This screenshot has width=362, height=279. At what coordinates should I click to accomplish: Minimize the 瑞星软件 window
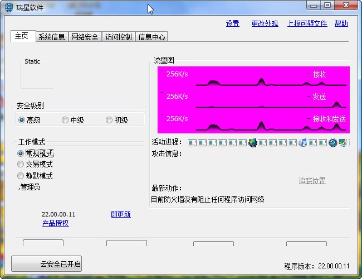click(x=314, y=6)
